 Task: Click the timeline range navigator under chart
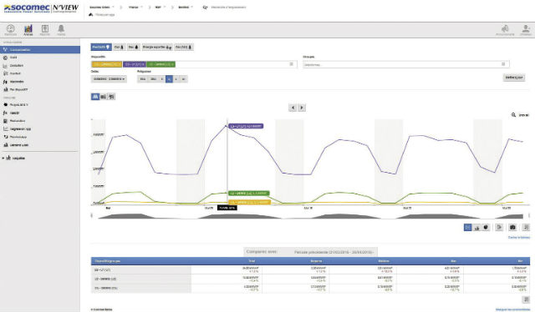pos(310,215)
